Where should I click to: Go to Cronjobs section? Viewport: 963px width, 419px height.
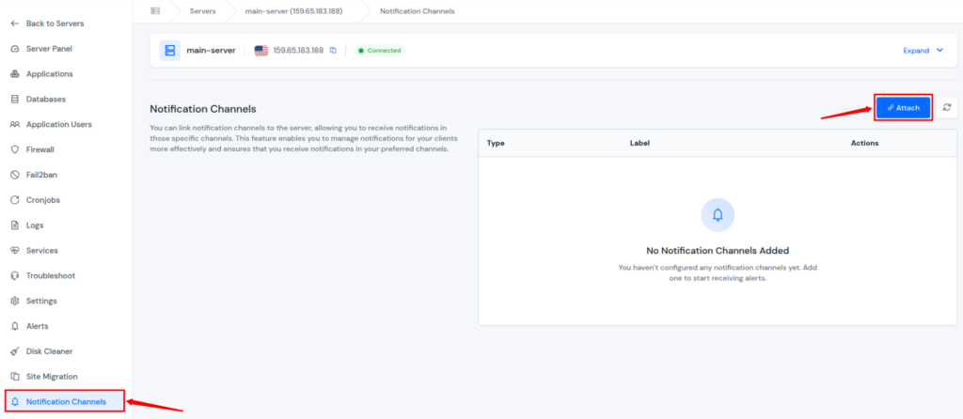point(41,200)
